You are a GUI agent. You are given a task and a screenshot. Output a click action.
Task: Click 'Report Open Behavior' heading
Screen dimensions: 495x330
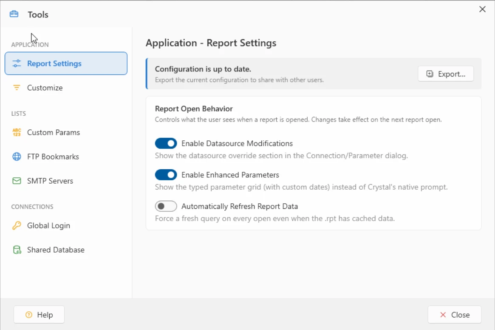point(194,109)
